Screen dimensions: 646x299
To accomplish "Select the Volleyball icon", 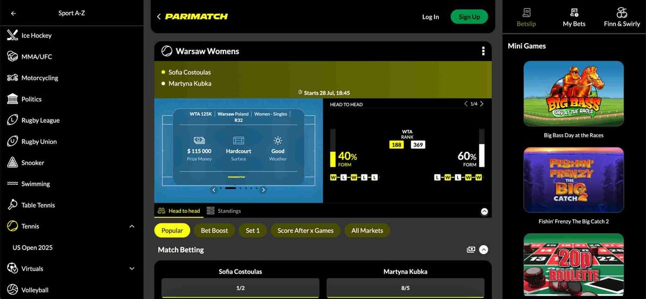I will point(12,290).
